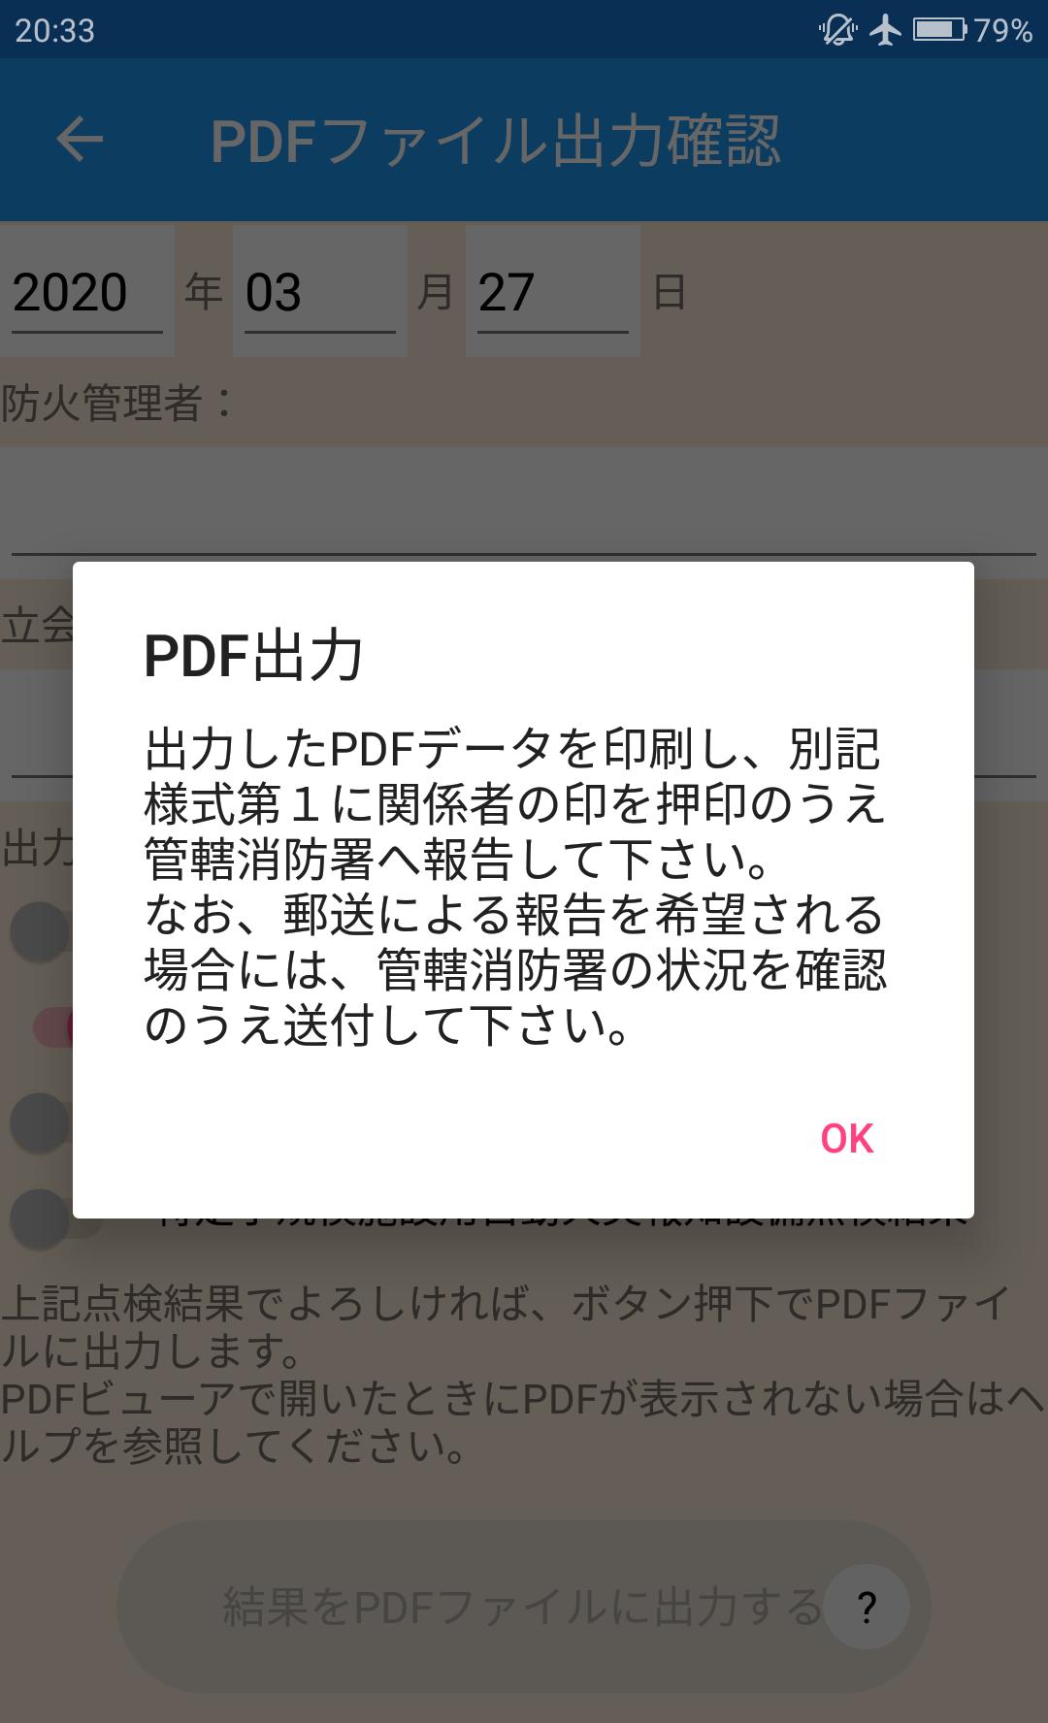
Task: Select the day field showing 27
Action: (x=553, y=291)
